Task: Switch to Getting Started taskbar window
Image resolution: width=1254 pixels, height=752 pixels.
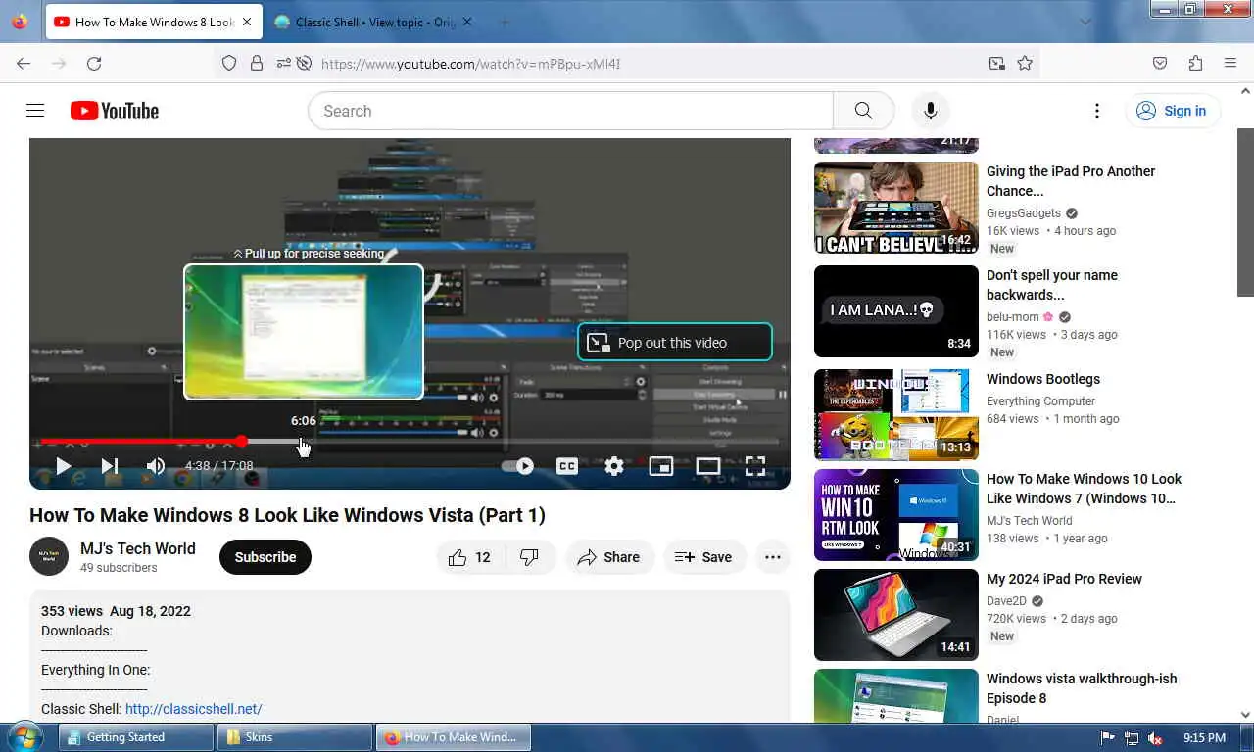Action: point(136,737)
